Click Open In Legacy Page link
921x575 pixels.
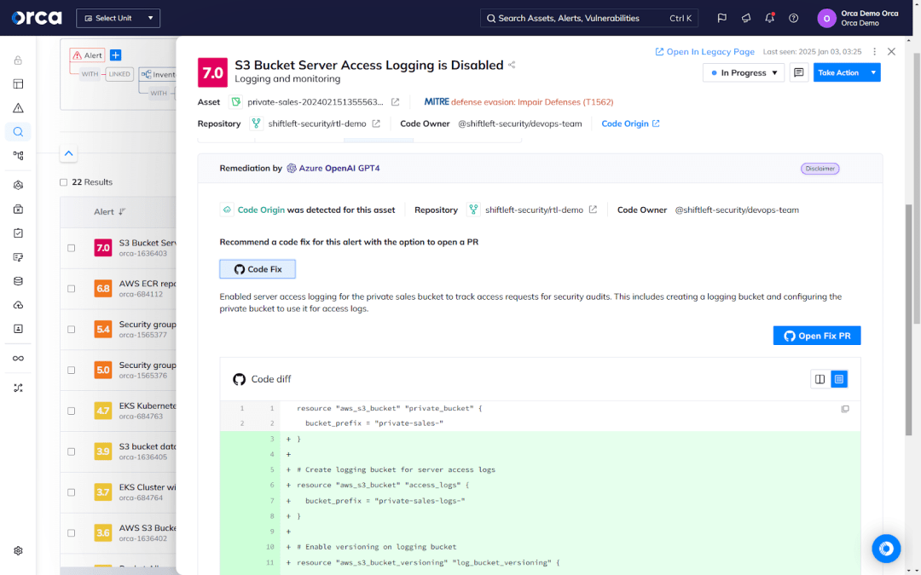(x=705, y=52)
